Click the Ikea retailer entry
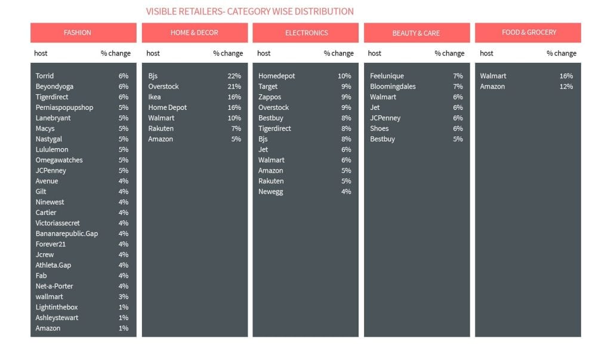This screenshot has height=344, width=611. (x=155, y=97)
